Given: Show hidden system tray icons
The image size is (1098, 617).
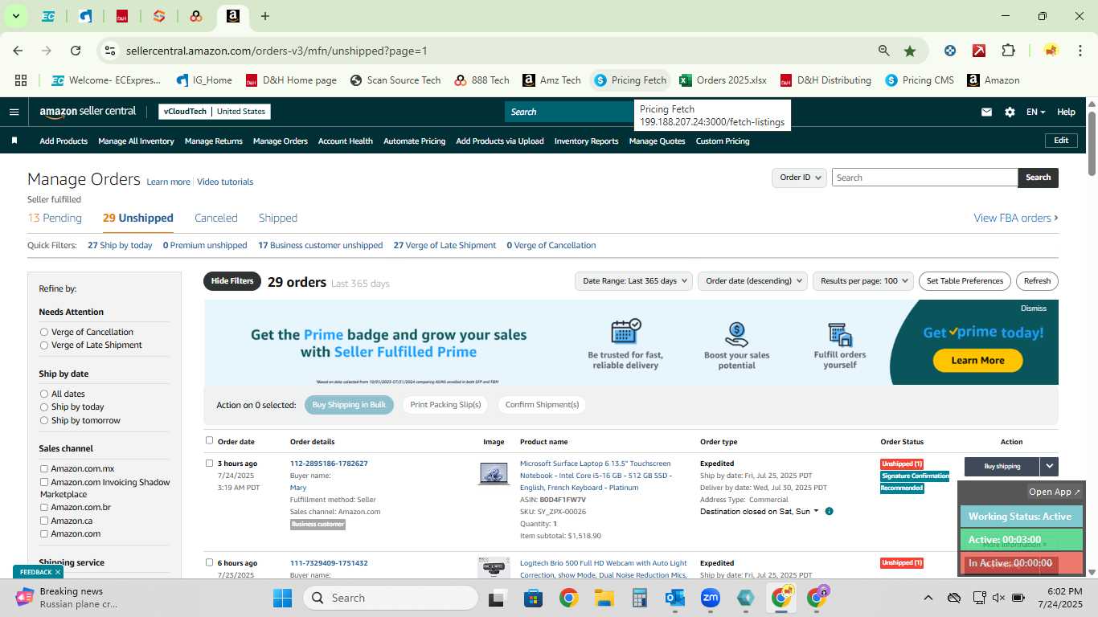Looking at the screenshot, I should 928,598.
